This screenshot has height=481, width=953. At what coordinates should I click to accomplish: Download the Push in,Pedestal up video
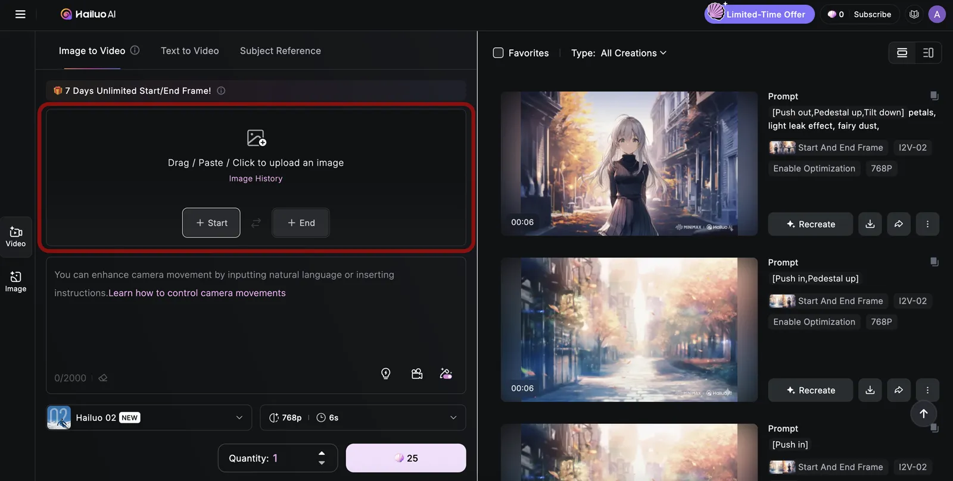870,390
